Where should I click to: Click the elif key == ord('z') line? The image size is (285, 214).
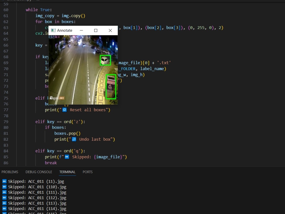tap(60, 122)
